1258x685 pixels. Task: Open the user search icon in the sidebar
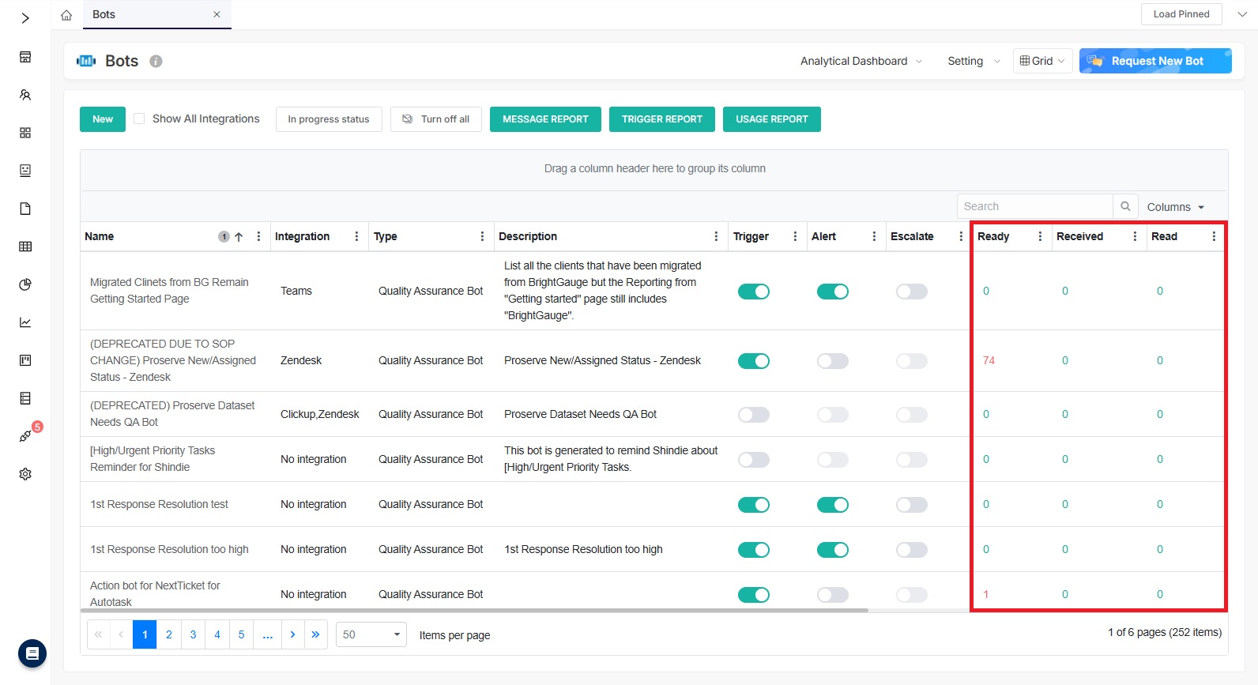coord(25,95)
